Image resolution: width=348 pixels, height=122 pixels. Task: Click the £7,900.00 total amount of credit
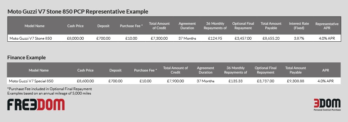175,81
